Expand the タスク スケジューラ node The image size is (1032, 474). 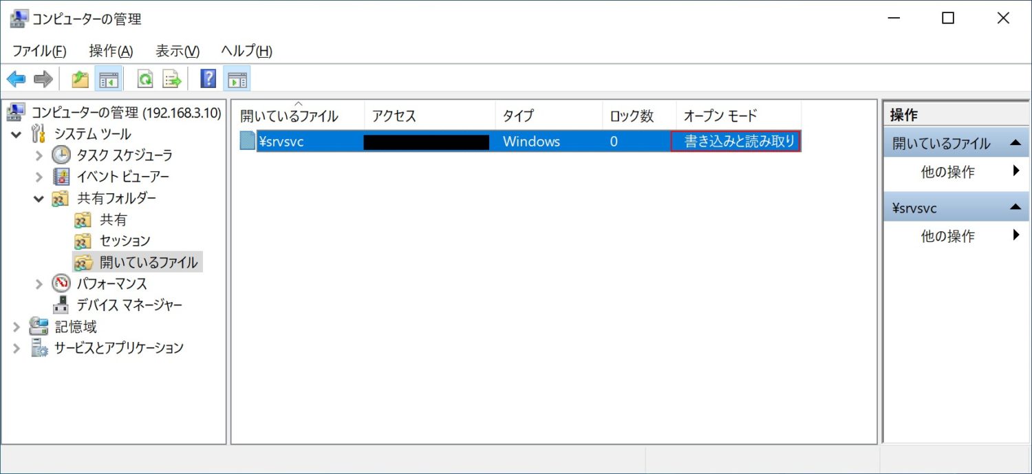(x=39, y=155)
